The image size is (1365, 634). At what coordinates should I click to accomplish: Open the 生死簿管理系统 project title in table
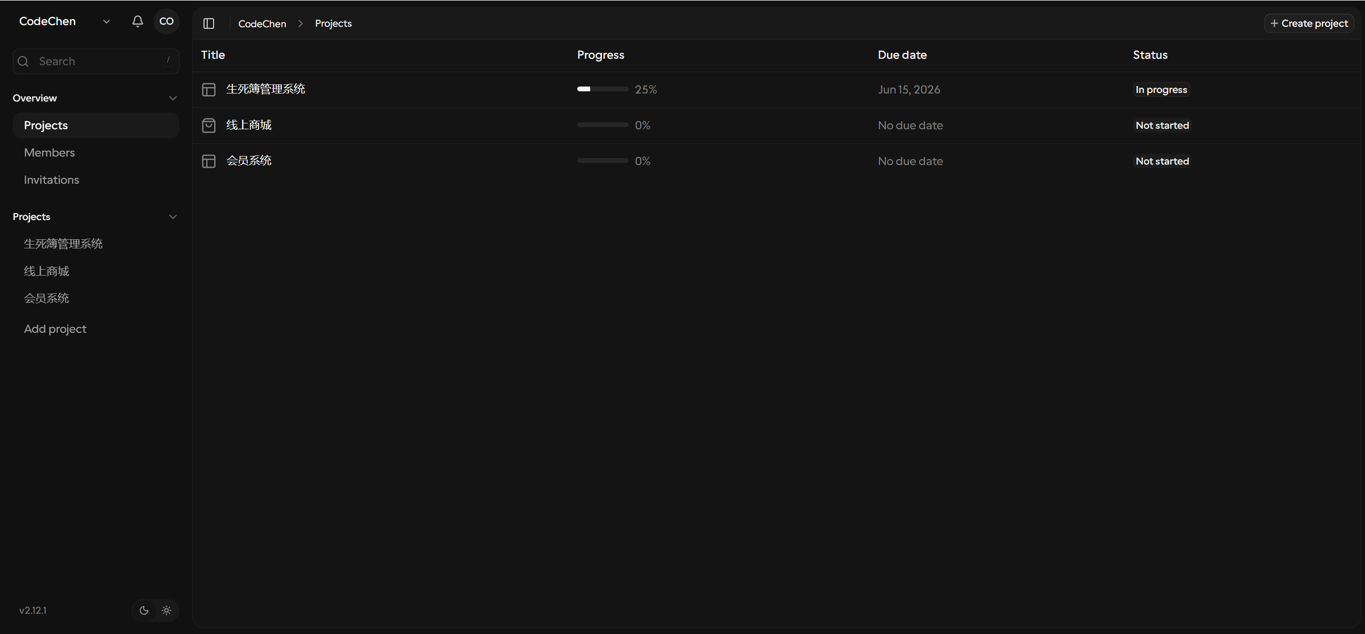[x=266, y=89]
